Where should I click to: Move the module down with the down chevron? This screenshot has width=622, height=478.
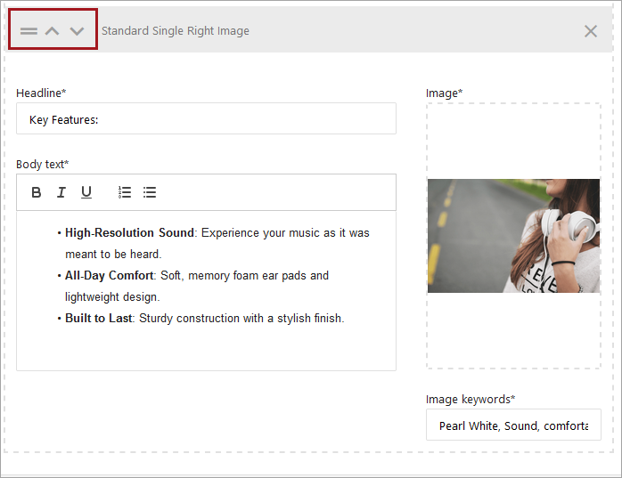(78, 31)
